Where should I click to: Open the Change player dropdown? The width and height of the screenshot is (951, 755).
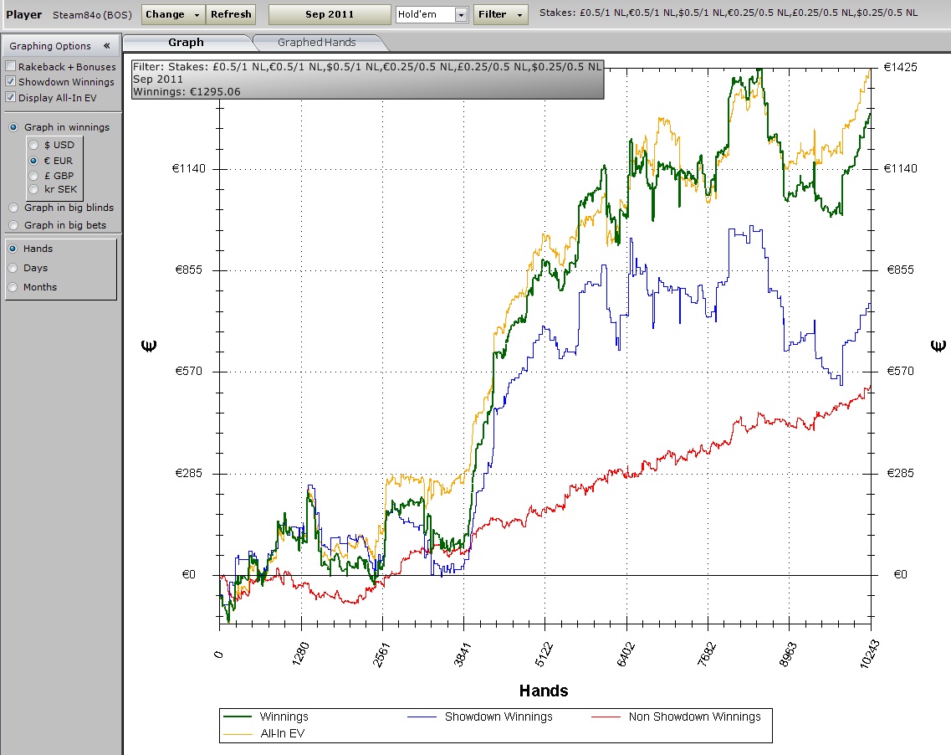(172, 14)
